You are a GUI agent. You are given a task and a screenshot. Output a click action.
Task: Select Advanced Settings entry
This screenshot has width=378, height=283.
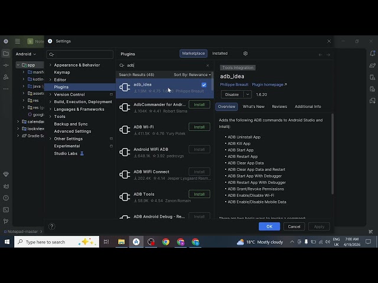tap(72, 131)
